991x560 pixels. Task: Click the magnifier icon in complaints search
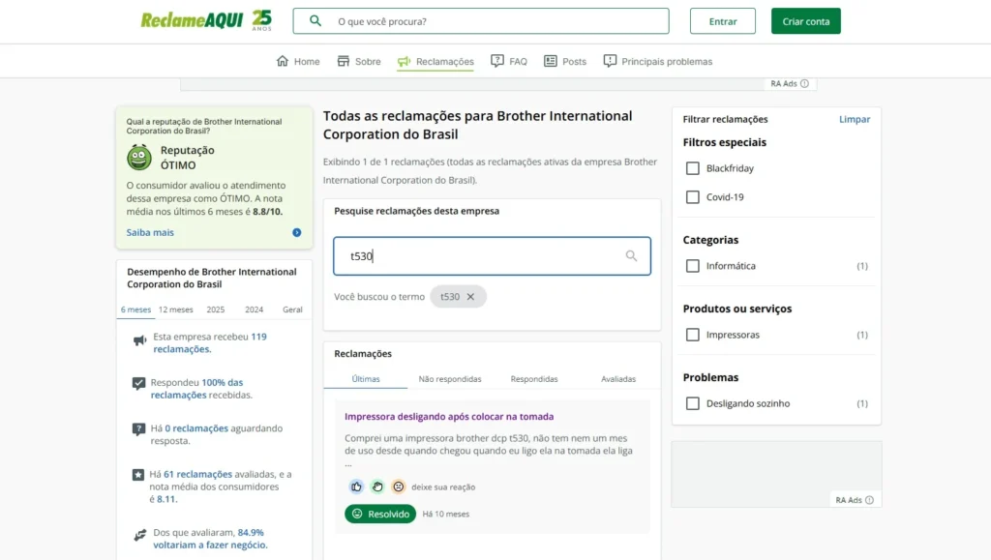pyautogui.click(x=631, y=256)
